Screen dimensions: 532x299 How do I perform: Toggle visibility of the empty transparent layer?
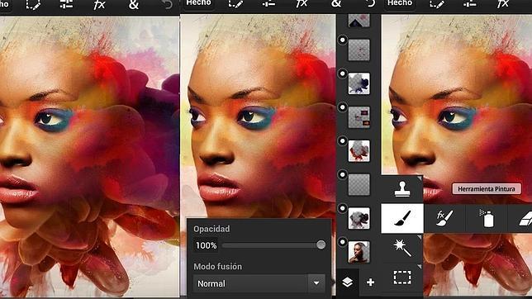click(x=342, y=175)
